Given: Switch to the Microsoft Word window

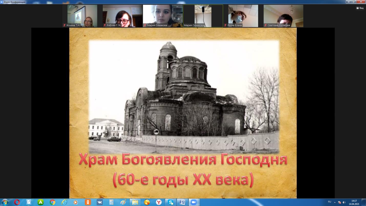Looking at the screenshot, I should 182,202.
